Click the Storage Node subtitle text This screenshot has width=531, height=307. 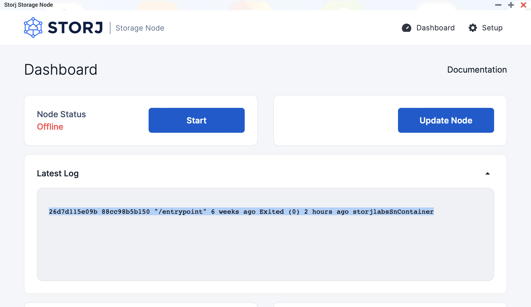pos(140,28)
